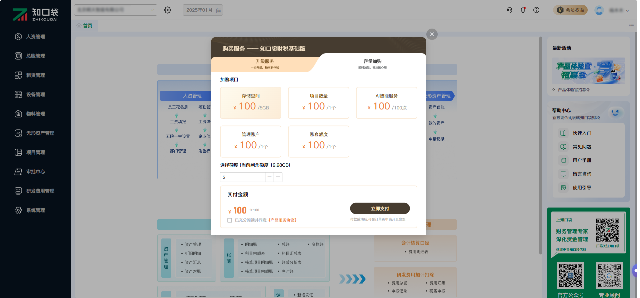This screenshot has height=298, width=640.
Task: Open the 会员权益 button
Action: pyautogui.click(x=570, y=10)
